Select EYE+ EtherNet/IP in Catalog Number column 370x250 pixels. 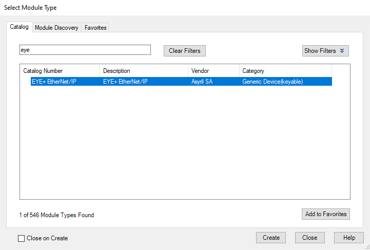tap(54, 82)
